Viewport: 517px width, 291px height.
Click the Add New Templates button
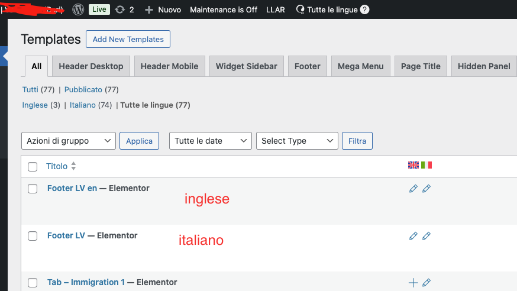(128, 39)
